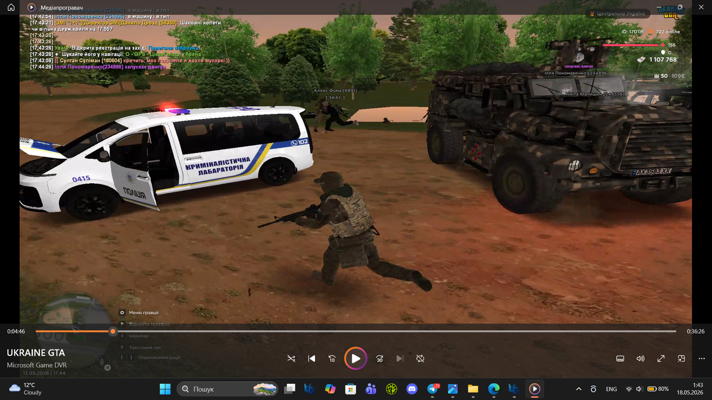The height and width of the screenshot is (400, 712).
Task: Skip to the previous track
Action: [x=311, y=359]
